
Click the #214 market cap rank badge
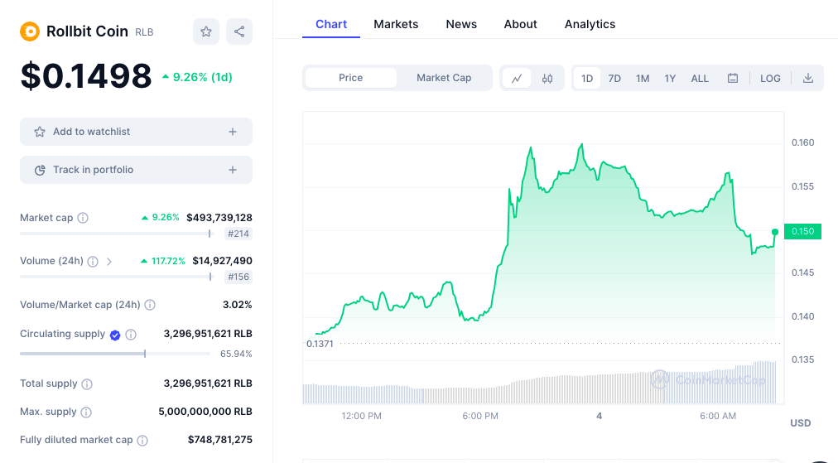click(238, 234)
